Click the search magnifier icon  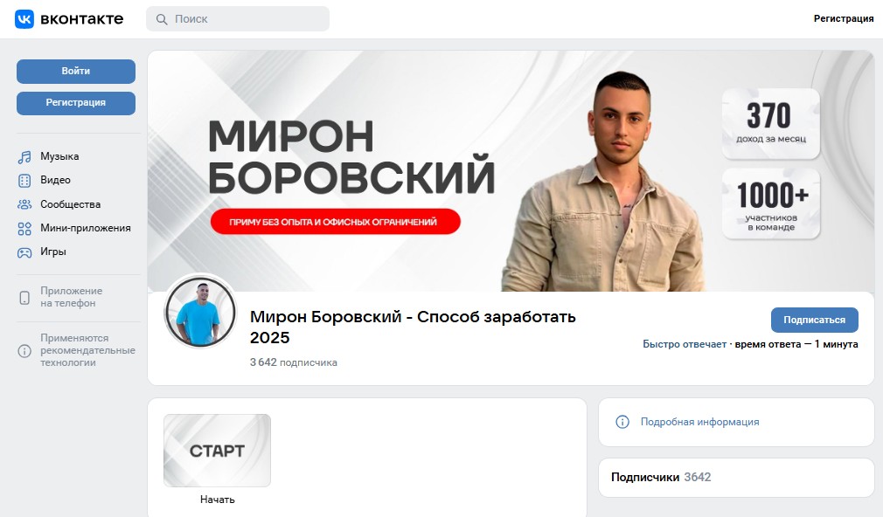(162, 19)
